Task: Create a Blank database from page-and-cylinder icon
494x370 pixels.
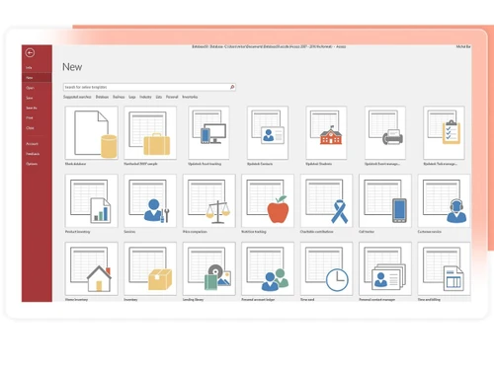Action: click(91, 132)
